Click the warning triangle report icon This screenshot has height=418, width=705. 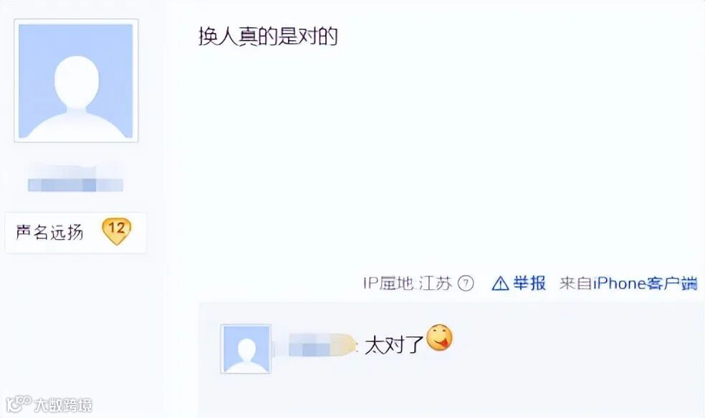500,283
